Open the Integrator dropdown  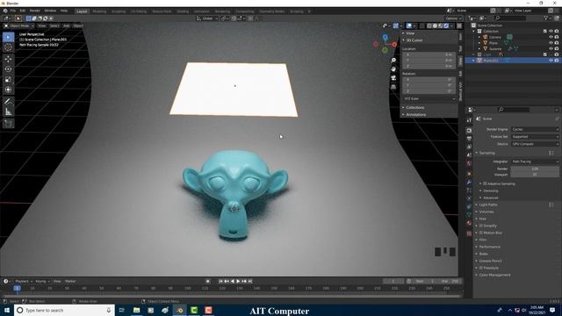click(x=535, y=162)
